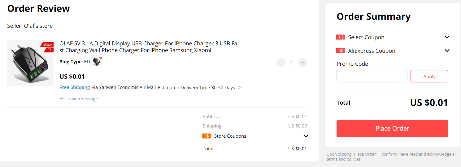Click the Yanwen Economic Air Mail text
Screen dimensions: 461x167
[x=124, y=87]
